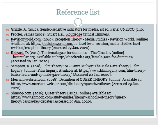Click the bullet beside Merriam-webster.com reference

(8, 80)
